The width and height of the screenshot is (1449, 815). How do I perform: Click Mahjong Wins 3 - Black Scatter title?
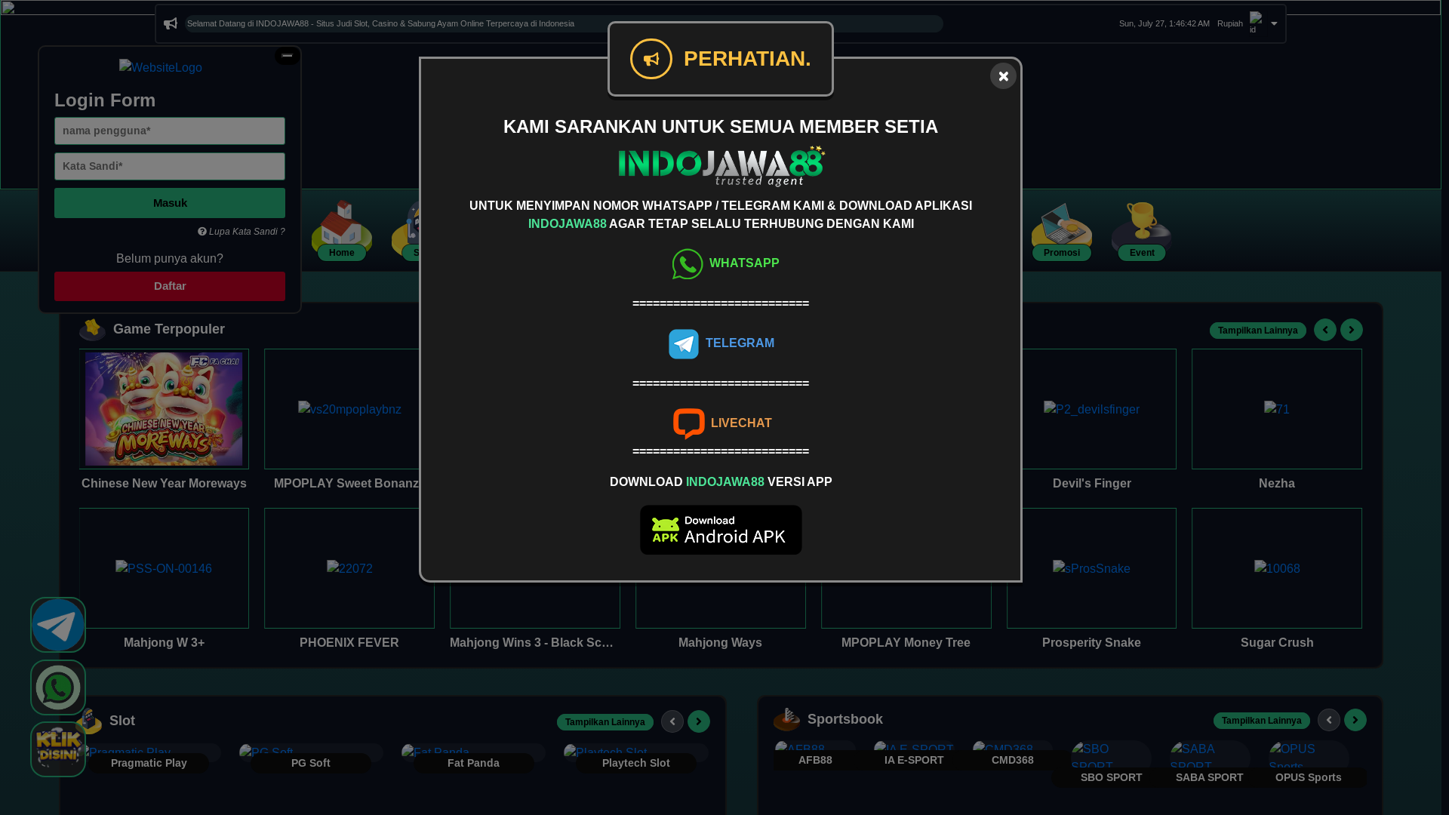[531, 643]
